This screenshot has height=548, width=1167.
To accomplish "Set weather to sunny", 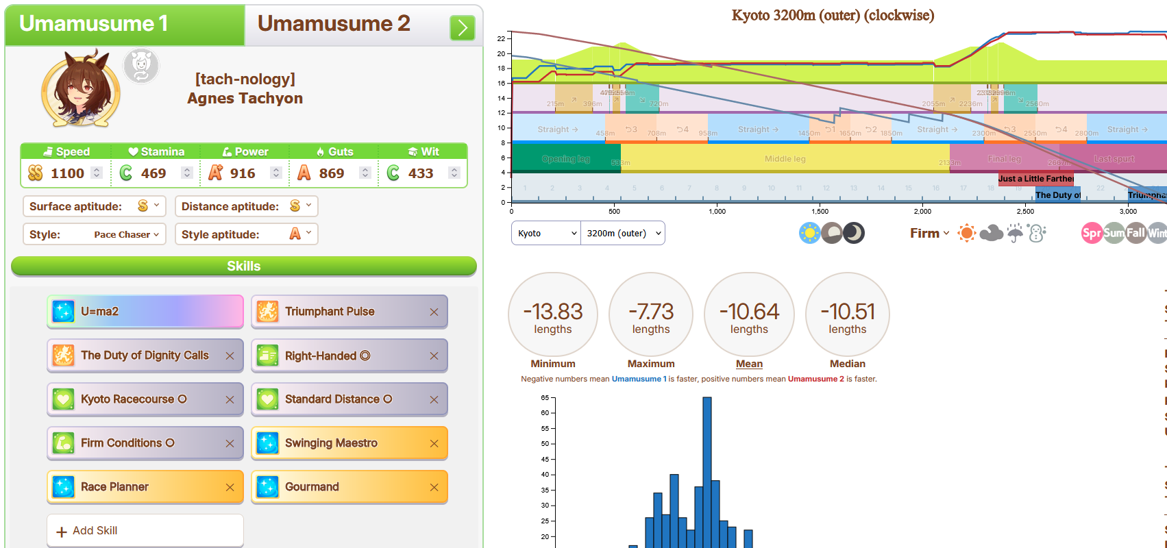I will 967,233.
